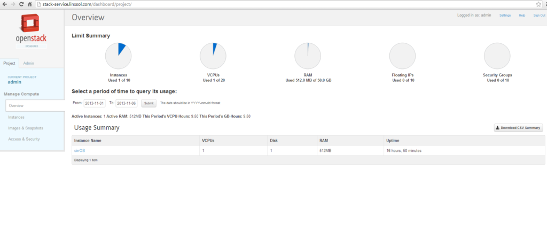Switch to the Project tab

[x=10, y=63]
